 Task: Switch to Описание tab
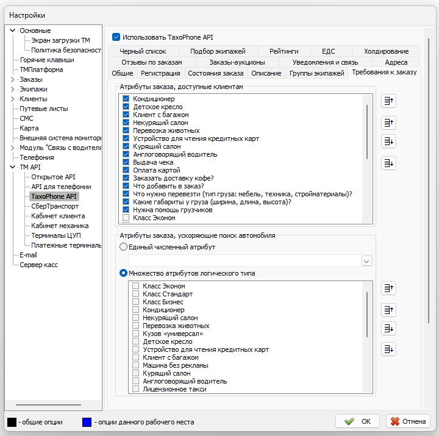(x=266, y=73)
